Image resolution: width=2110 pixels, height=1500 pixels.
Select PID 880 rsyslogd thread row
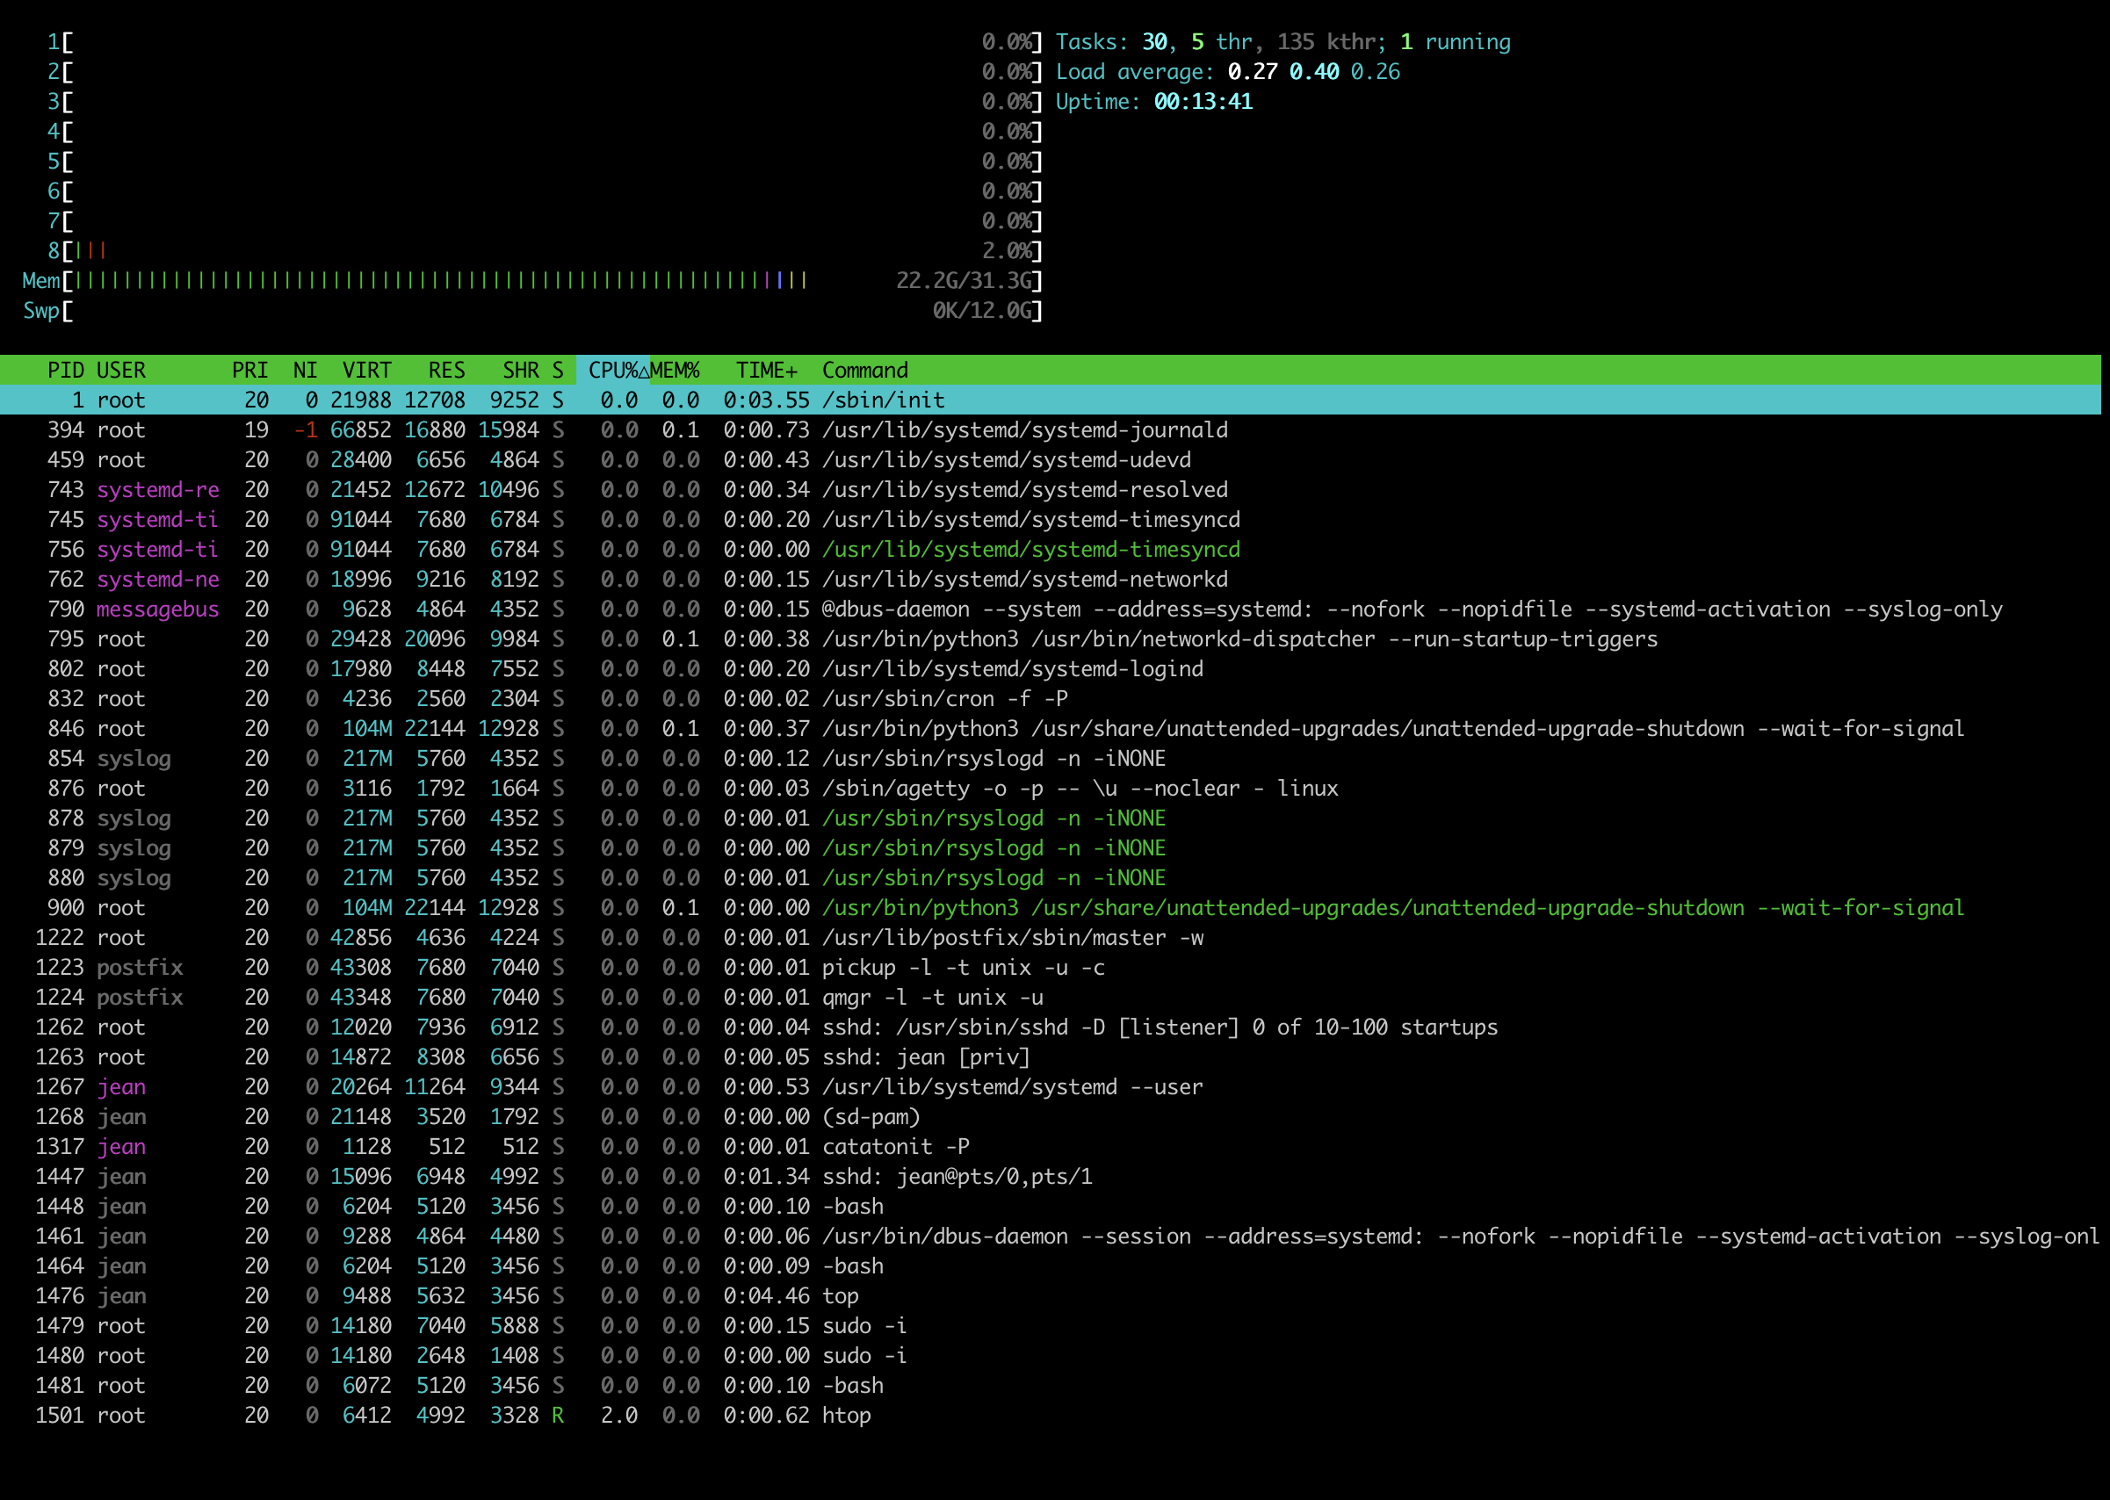tap(1051, 877)
